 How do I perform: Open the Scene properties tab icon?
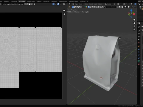click(x=139, y=40)
